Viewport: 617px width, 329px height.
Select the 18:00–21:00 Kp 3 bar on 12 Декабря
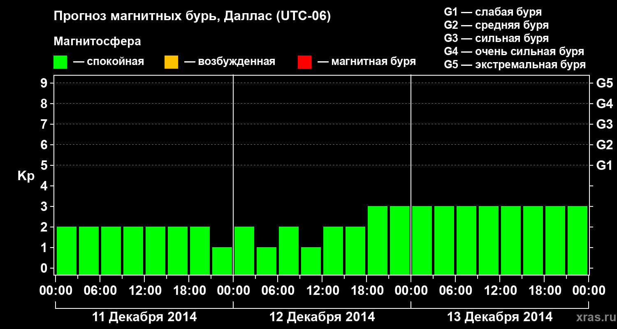pos(378,240)
